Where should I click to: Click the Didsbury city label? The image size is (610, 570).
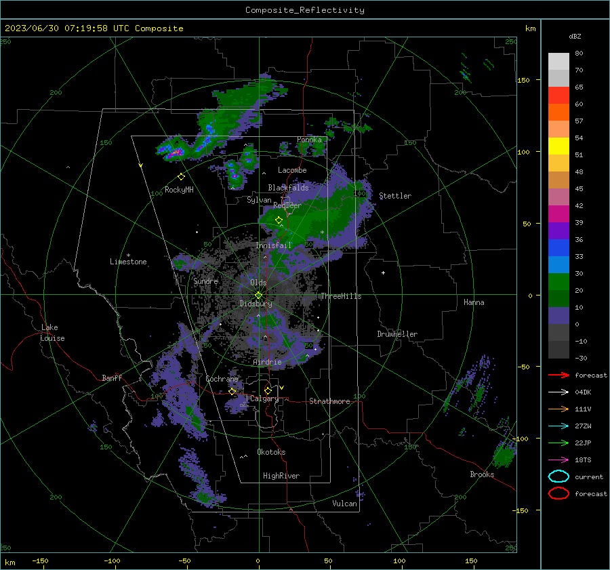pyautogui.click(x=256, y=304)
